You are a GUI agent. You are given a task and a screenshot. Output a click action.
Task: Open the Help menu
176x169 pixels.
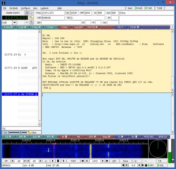coord(59,8)
